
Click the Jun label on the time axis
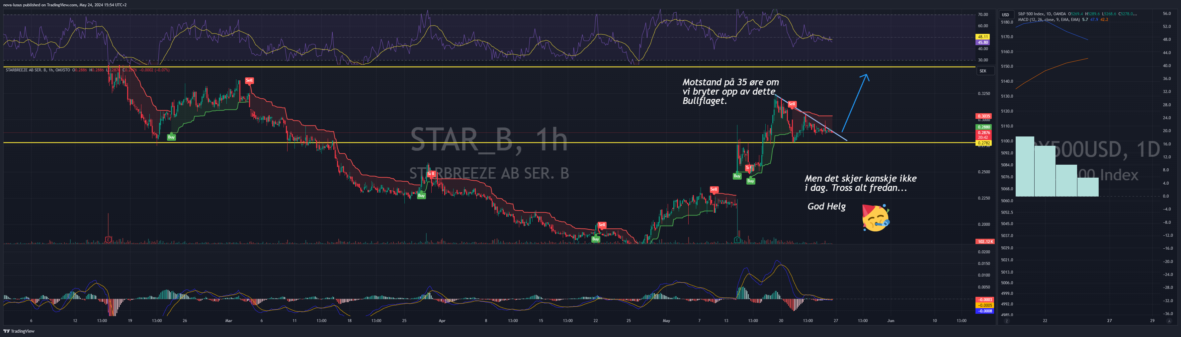[x=890, y=321]
